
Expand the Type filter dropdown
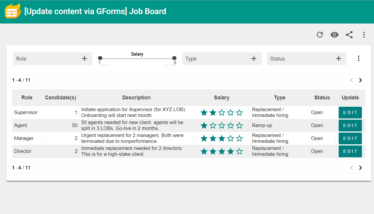tap(222, 58)
